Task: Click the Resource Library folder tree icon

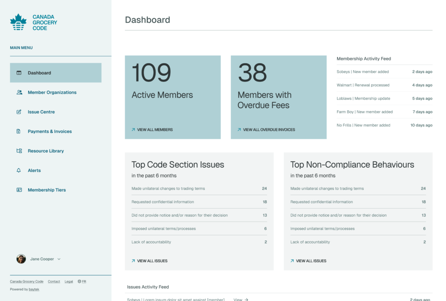Action: (x=19, y=151)
